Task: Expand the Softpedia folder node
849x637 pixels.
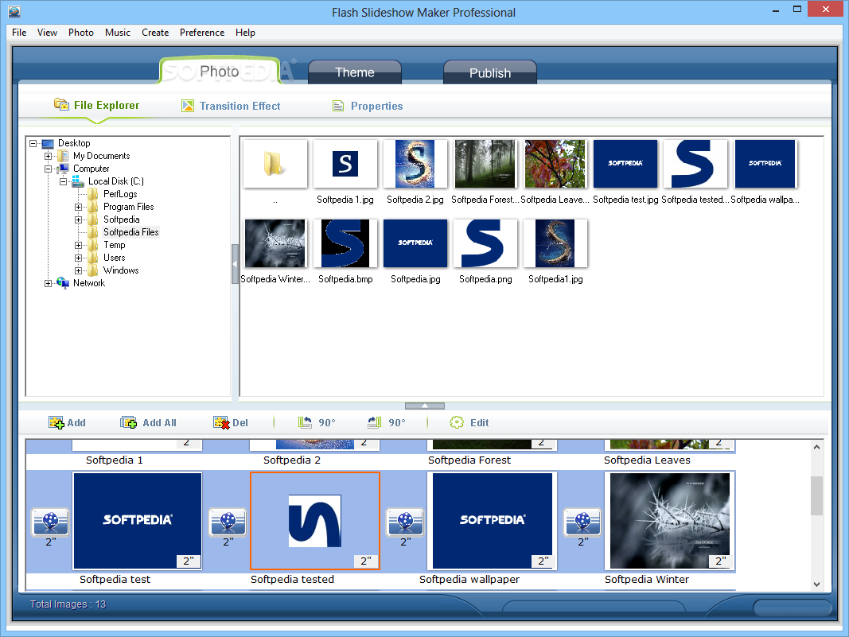Action: 79,219
